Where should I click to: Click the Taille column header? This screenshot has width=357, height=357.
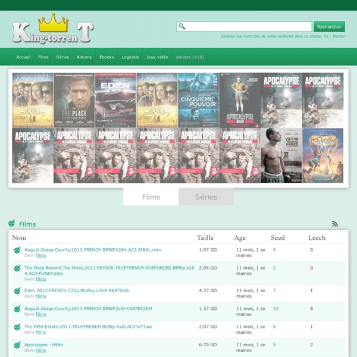click(205, 237)
